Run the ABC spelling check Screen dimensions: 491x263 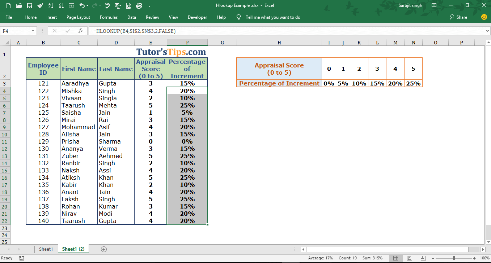(107, 6)
